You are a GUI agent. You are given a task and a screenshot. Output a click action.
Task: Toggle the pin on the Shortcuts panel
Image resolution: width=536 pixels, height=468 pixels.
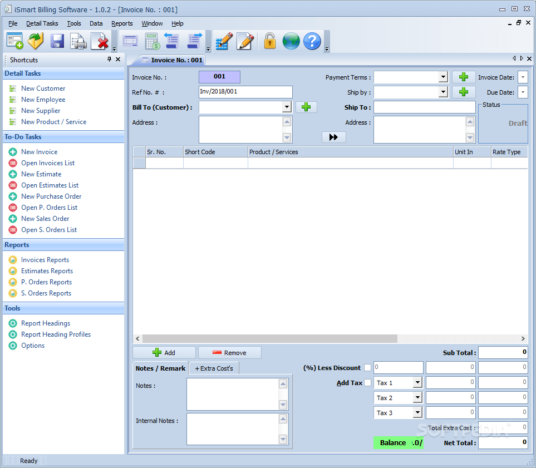[x=109, y=60]
